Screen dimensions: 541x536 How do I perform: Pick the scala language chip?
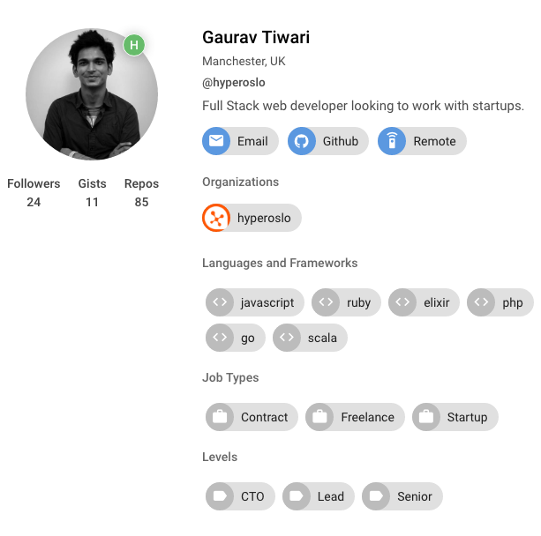tap(310, 338)
